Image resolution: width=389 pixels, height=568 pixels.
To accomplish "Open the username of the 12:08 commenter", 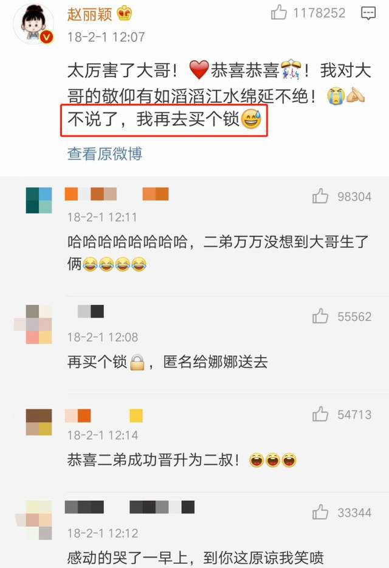I will (x=91, y=311).
